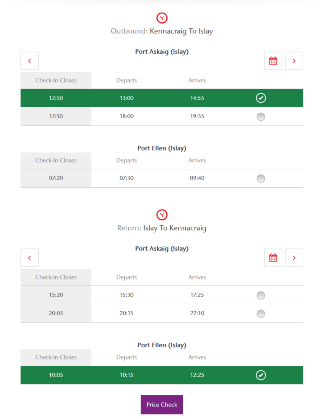This screenshot has width=324, height=419.
Task: Click the 22:10 arrival time in return table
Action: click(x=197, y=313)
